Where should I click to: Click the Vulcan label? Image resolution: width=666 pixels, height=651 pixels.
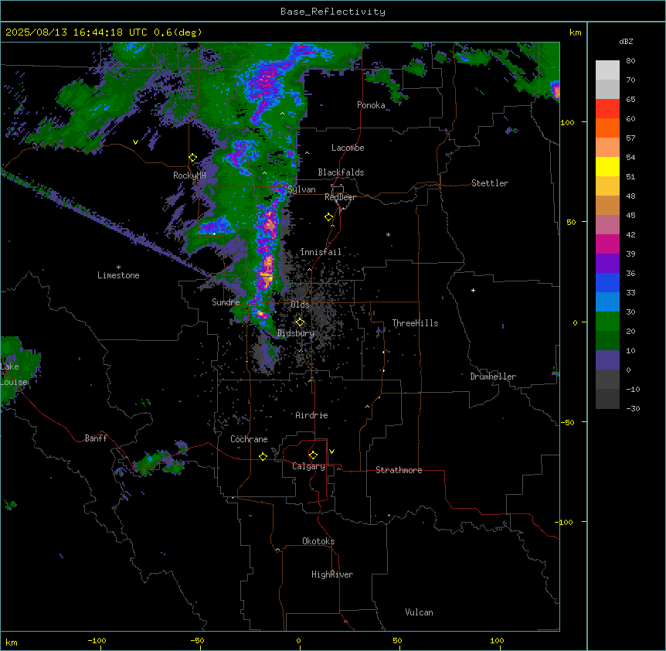coord(420,612)
